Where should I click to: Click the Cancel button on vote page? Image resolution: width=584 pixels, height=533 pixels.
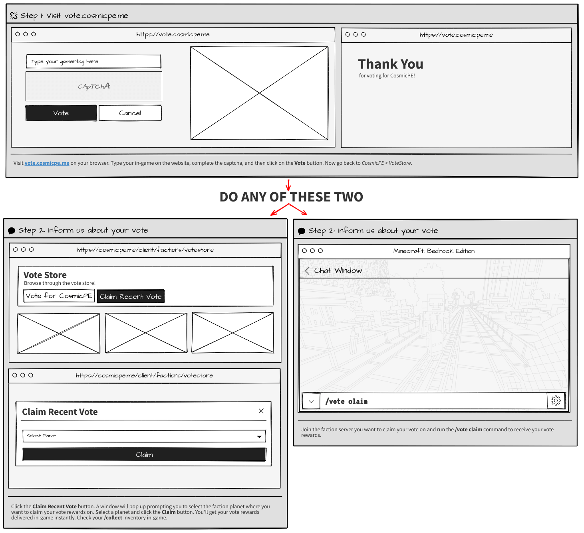point(130,113)
